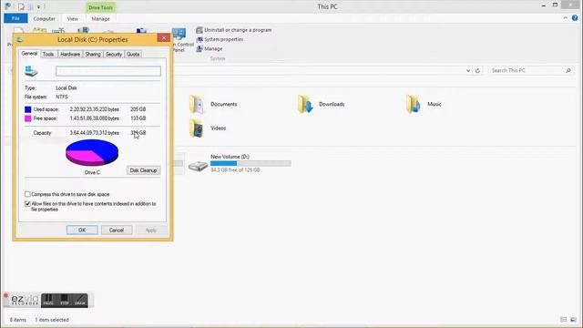The height and width of the screenshot is (328, 583).
Task: Switch to the View ribbon tab
Action: 73,18
